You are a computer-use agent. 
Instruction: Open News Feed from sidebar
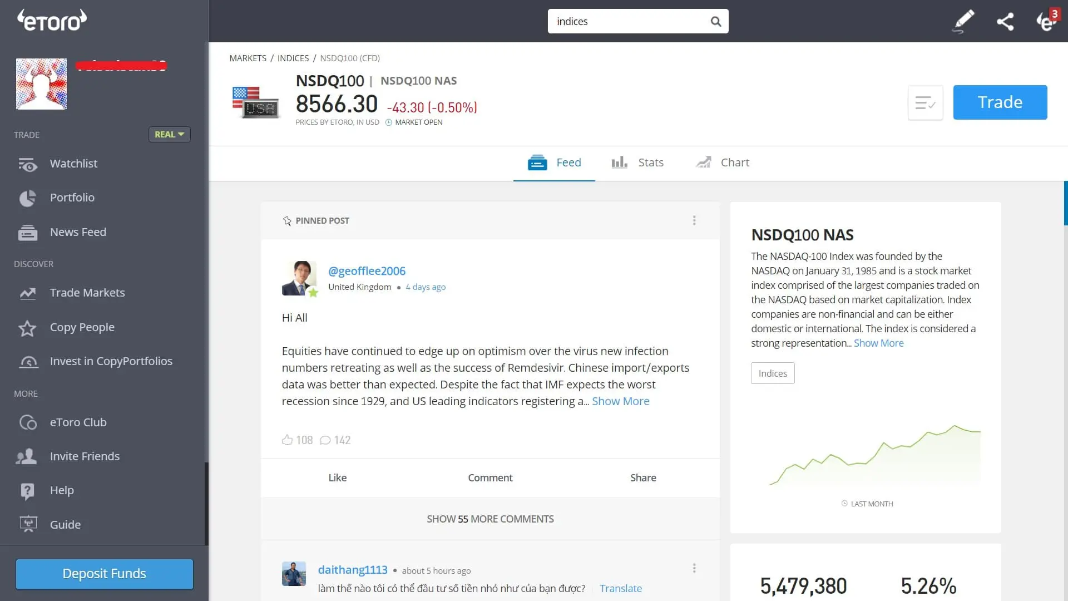coord(78,232)
